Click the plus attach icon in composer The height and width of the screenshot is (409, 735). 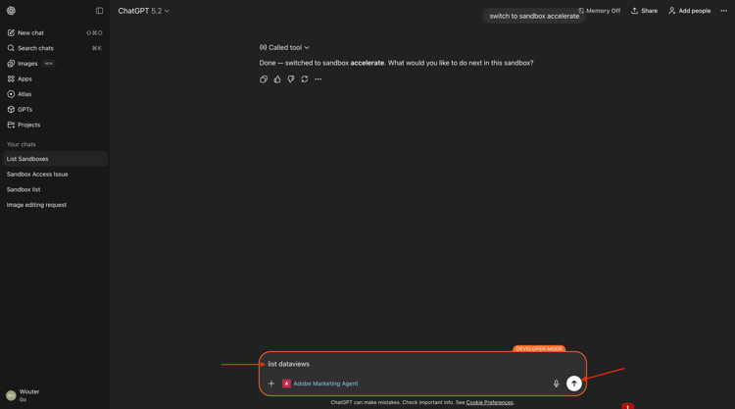point(270,383)
